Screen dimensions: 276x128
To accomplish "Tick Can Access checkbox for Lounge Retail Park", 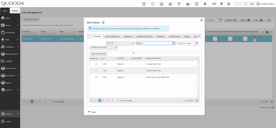I will point(96,64).
